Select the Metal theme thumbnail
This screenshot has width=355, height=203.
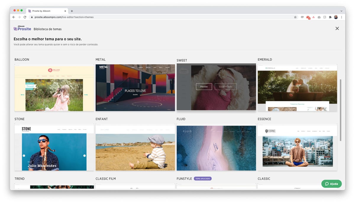click(x=135, y=88)
